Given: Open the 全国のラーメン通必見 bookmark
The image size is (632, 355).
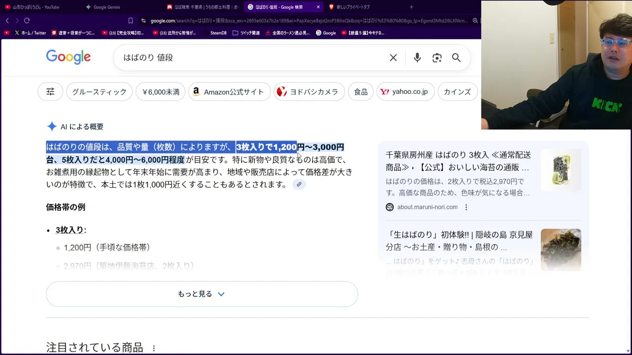Looking at the screenshot, I should pyautogui.click(x=287, y=33).
